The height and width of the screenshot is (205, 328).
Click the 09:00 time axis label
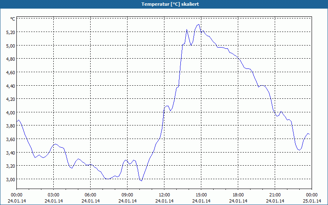coord(128,195)
